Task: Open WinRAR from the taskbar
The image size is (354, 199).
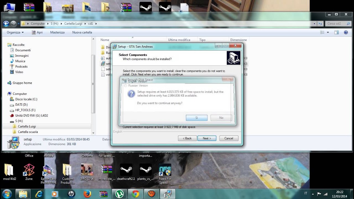Action: point(103,194)
